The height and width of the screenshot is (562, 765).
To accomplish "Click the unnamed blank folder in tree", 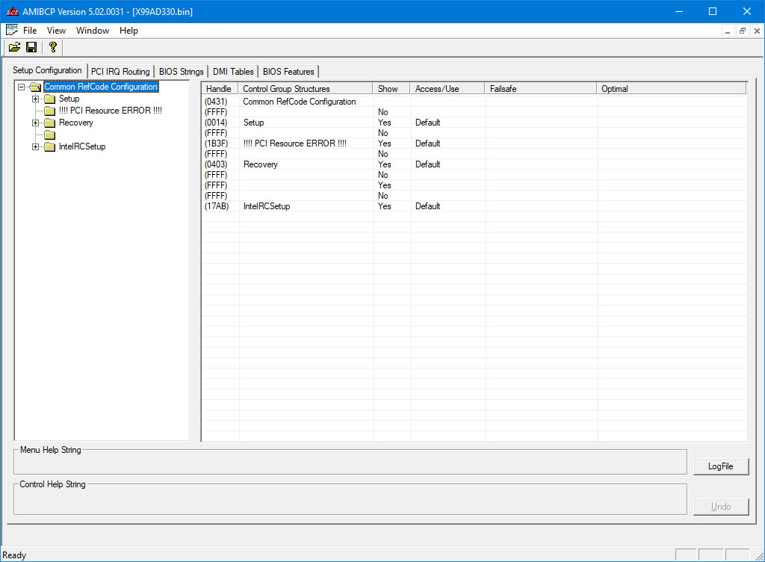I will (50, 135).
